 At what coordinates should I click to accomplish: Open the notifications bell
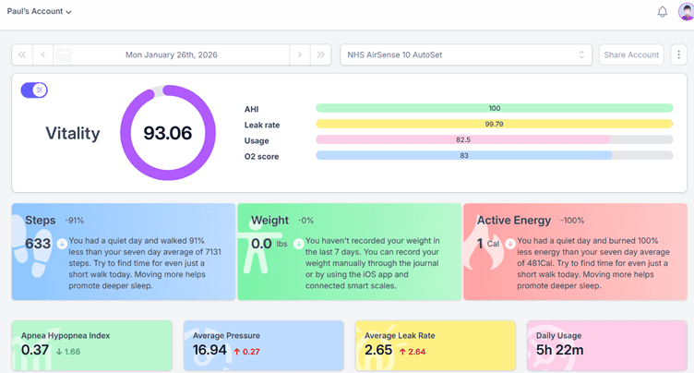coord(662,12)
